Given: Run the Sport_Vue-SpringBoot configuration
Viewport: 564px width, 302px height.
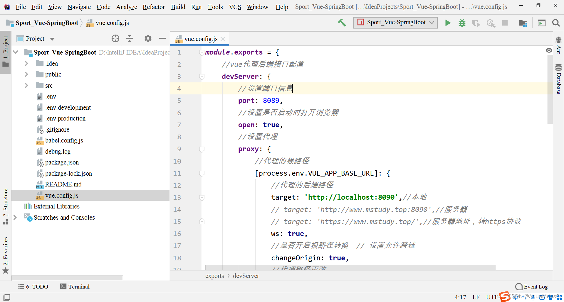Looking at the screenshot, I should point(448,23).
